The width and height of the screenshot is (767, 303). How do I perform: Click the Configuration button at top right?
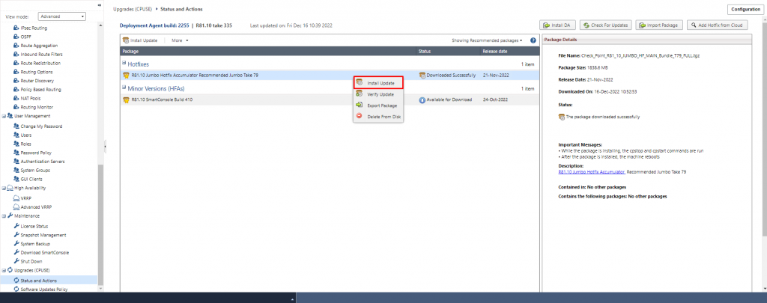click(x=745, y=9)
